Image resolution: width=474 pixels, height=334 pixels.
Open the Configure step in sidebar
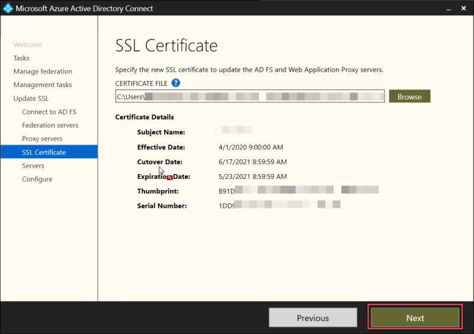click(37, 179)
